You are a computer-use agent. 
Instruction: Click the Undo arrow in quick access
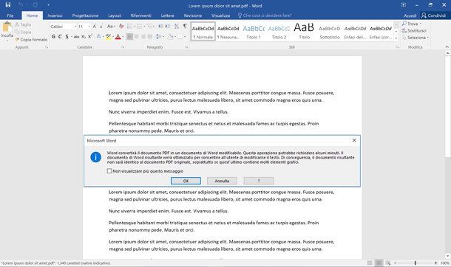(21, 5)
